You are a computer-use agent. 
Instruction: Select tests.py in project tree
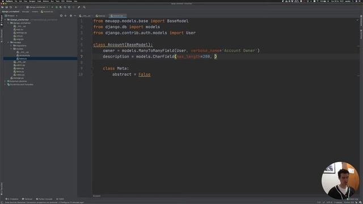[19, 71]
